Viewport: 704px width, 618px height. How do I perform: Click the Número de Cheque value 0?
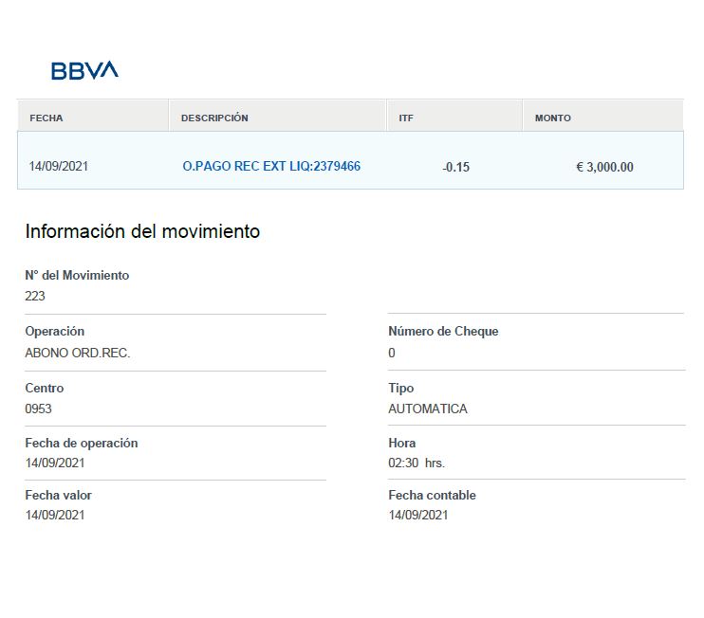point(392,353)
